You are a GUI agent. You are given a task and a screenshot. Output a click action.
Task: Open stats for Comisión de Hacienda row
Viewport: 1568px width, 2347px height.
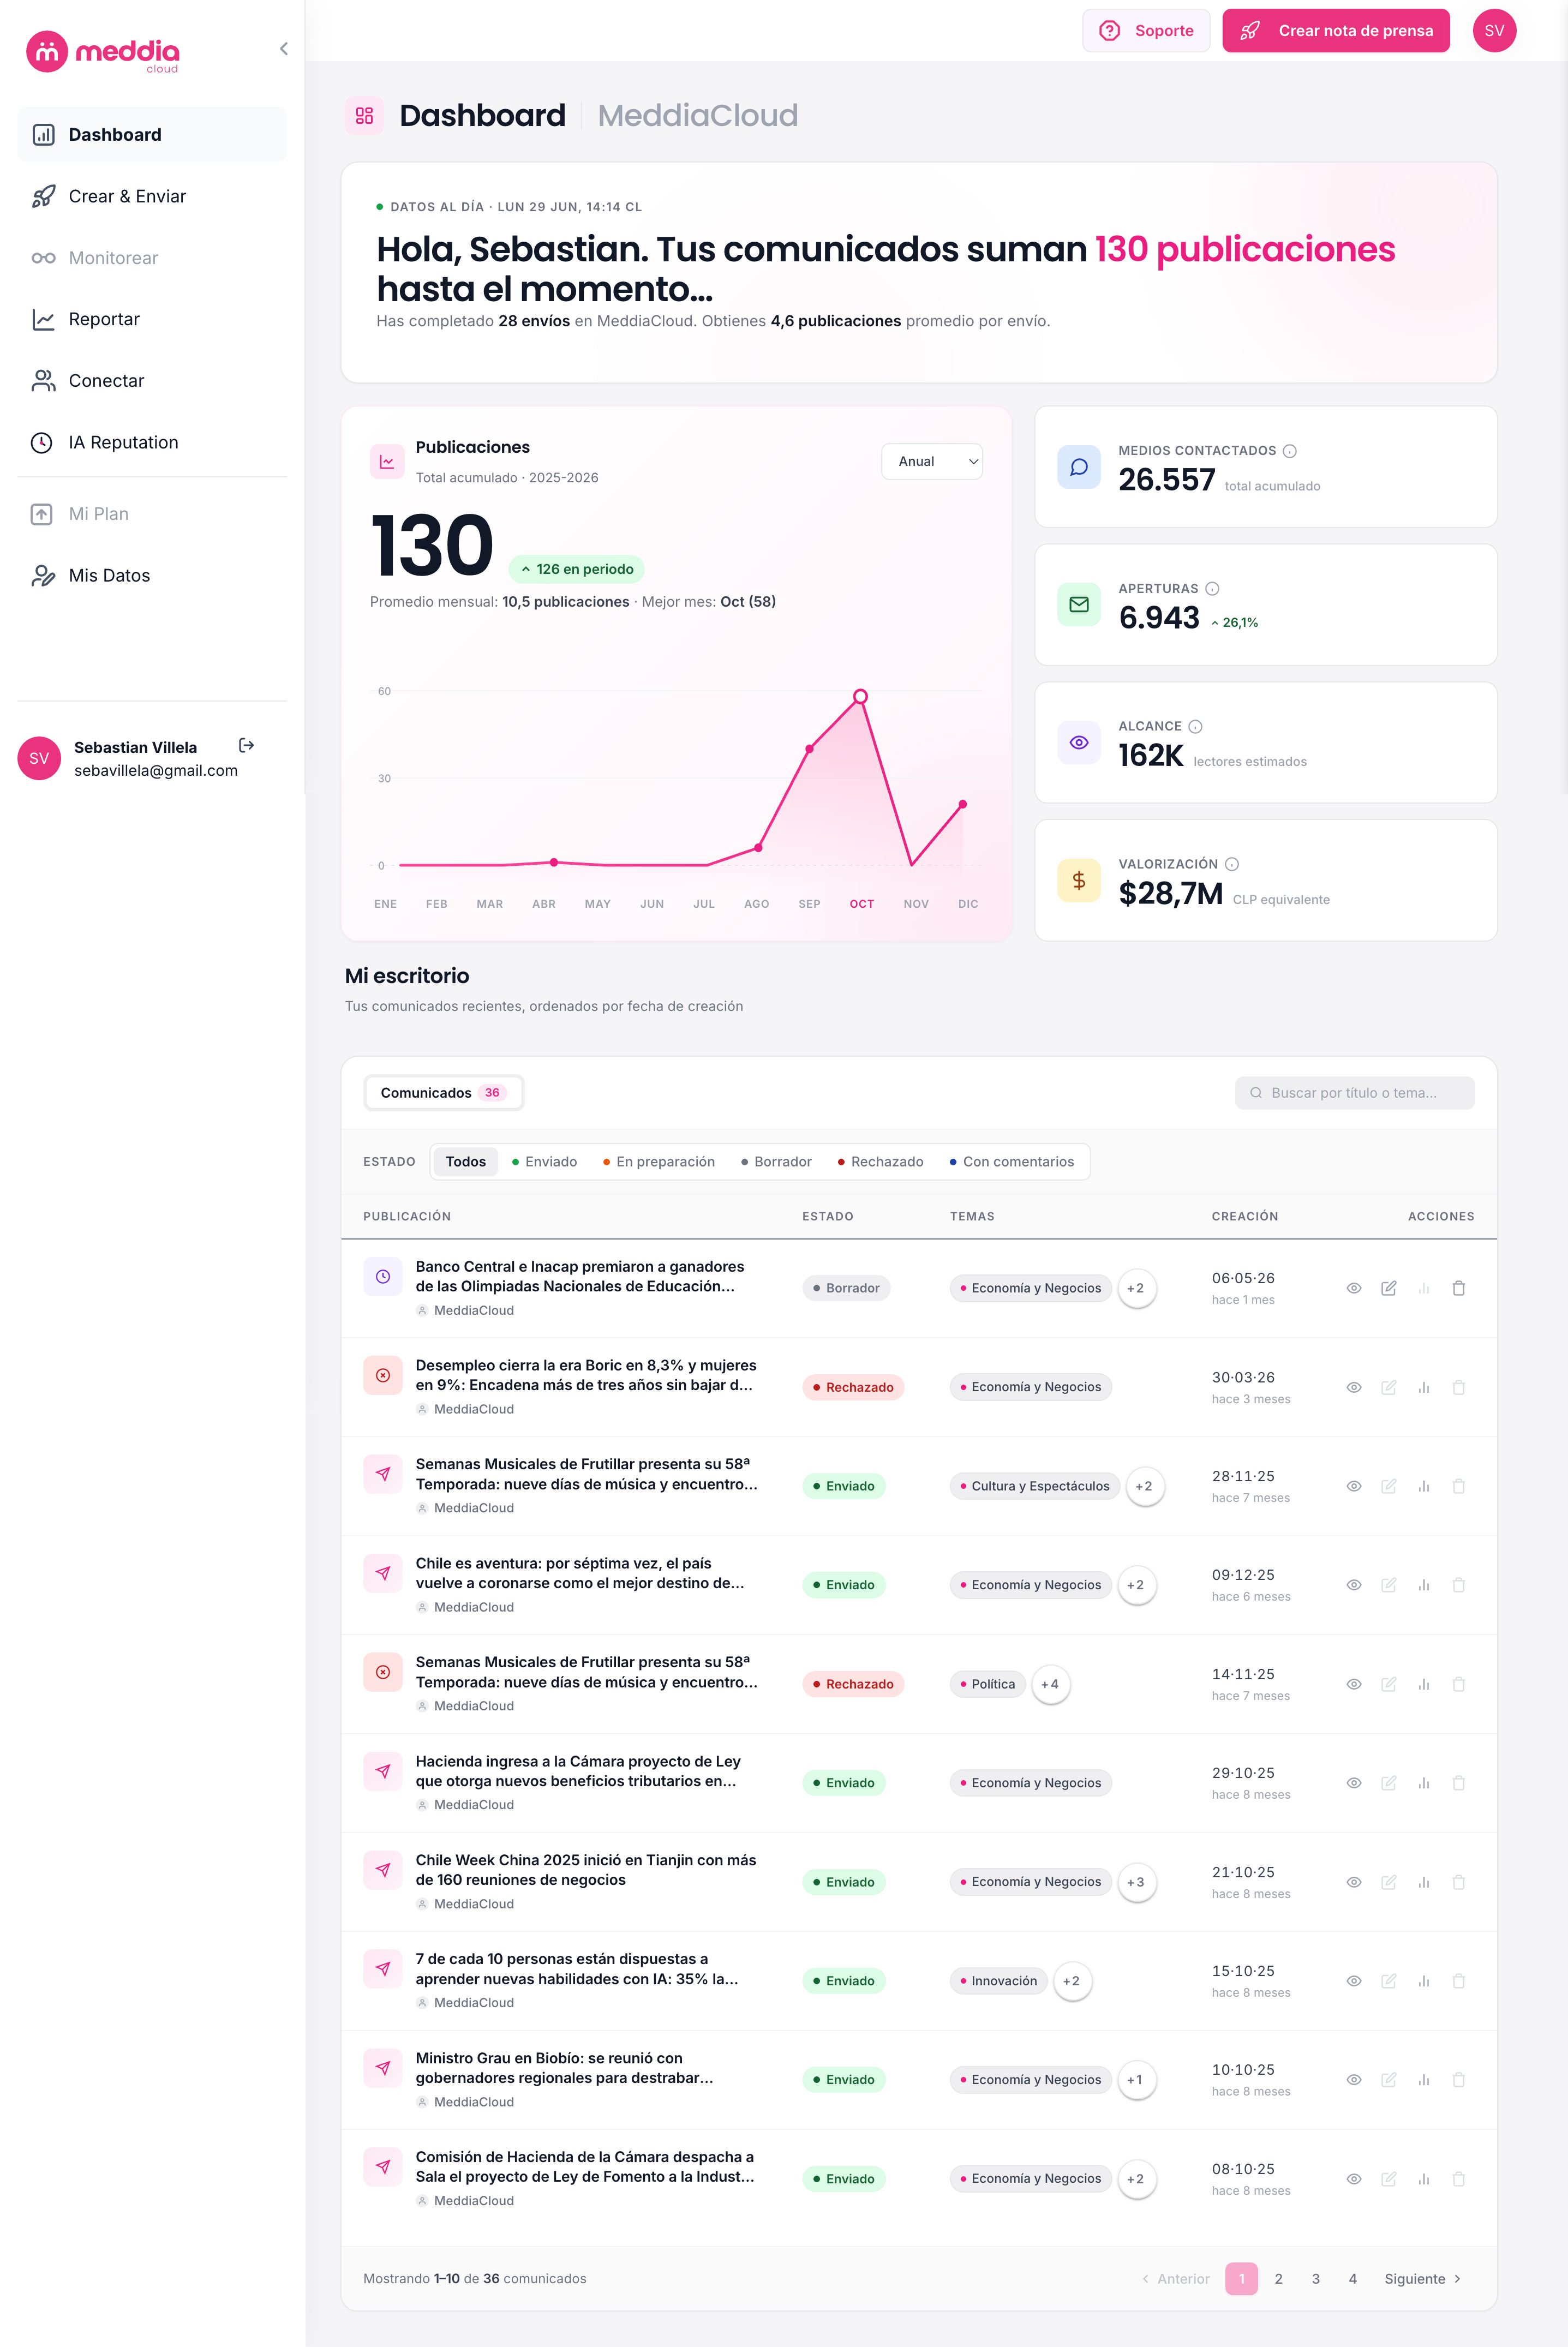(x=1423, y=2179)
